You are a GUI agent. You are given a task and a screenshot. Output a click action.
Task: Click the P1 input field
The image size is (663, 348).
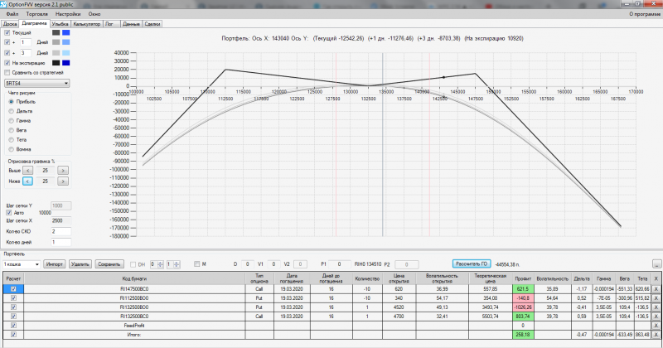[x=339, y=263]
